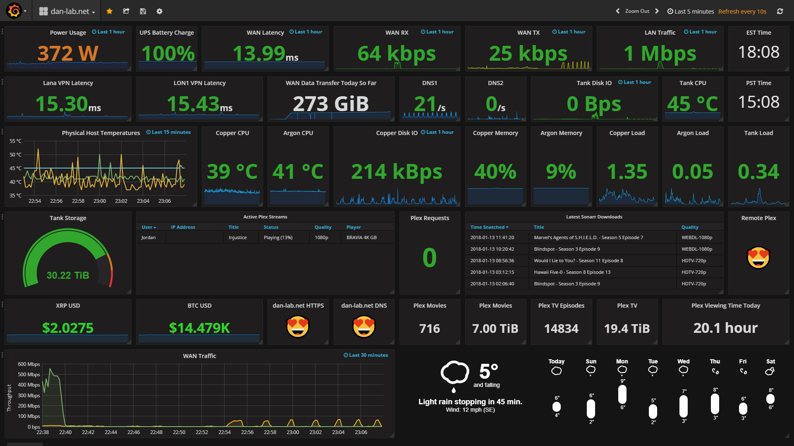The width and height of the screenshot is (794, 446).
Task: Click the Last 1 hour clock on Power Usage
Action: click(108, 32)
